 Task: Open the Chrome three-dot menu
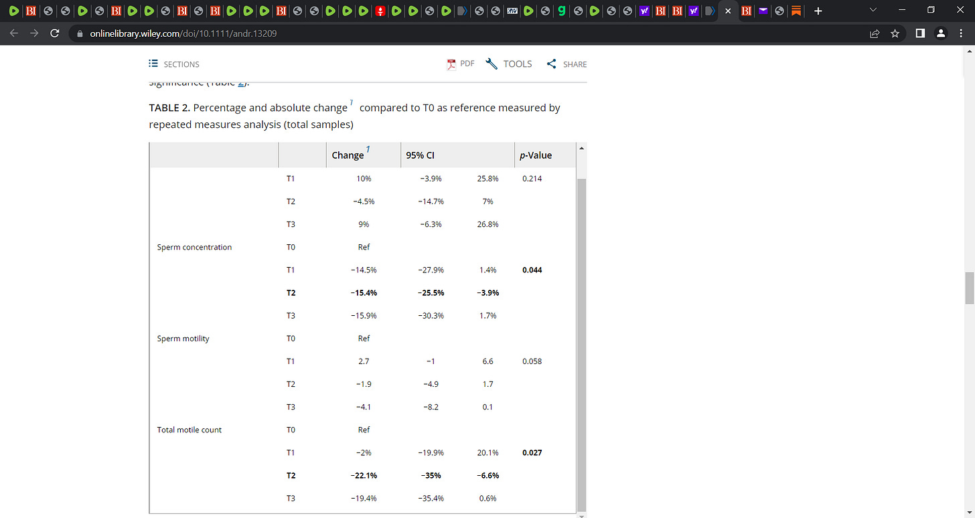tap(960, 33)
